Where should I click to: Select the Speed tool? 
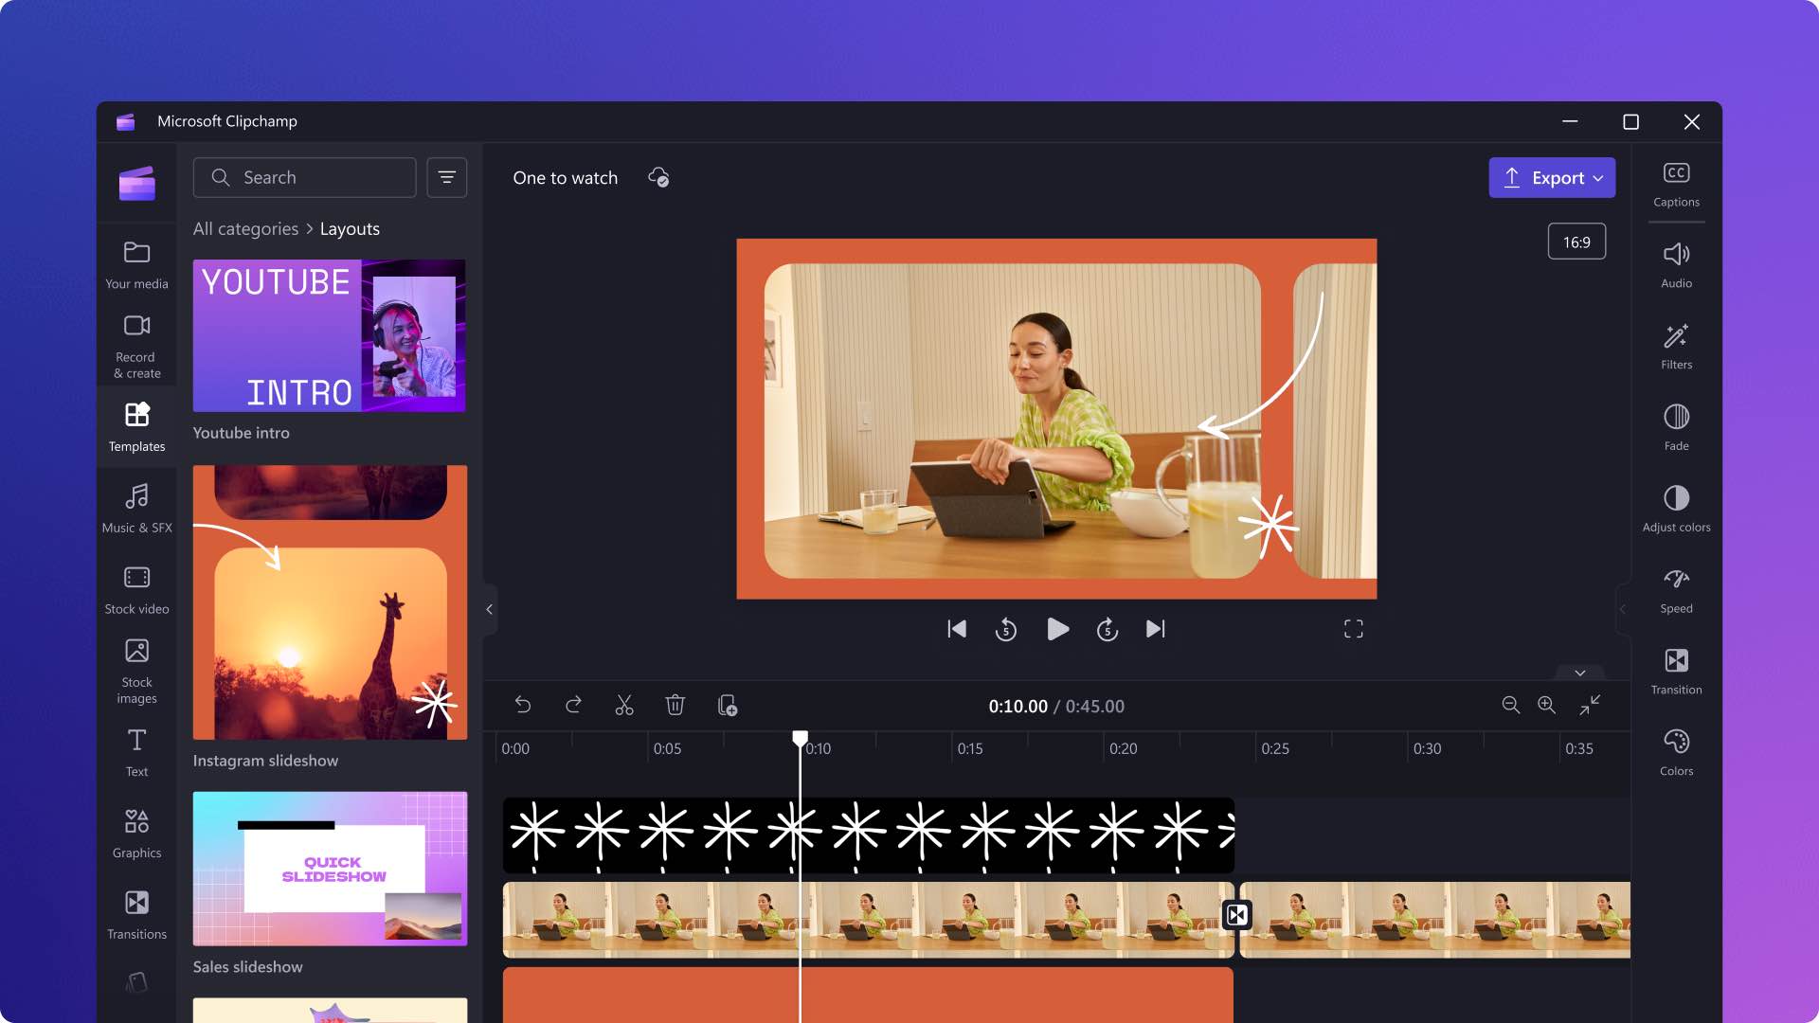pos(1677,587)
